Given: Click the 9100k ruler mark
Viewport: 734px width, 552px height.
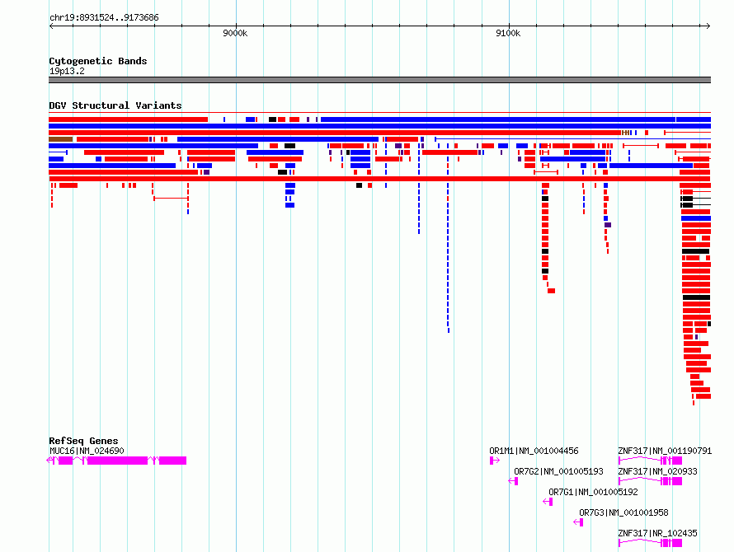Looking at the screenshot, I should click(x=508, y=33).
